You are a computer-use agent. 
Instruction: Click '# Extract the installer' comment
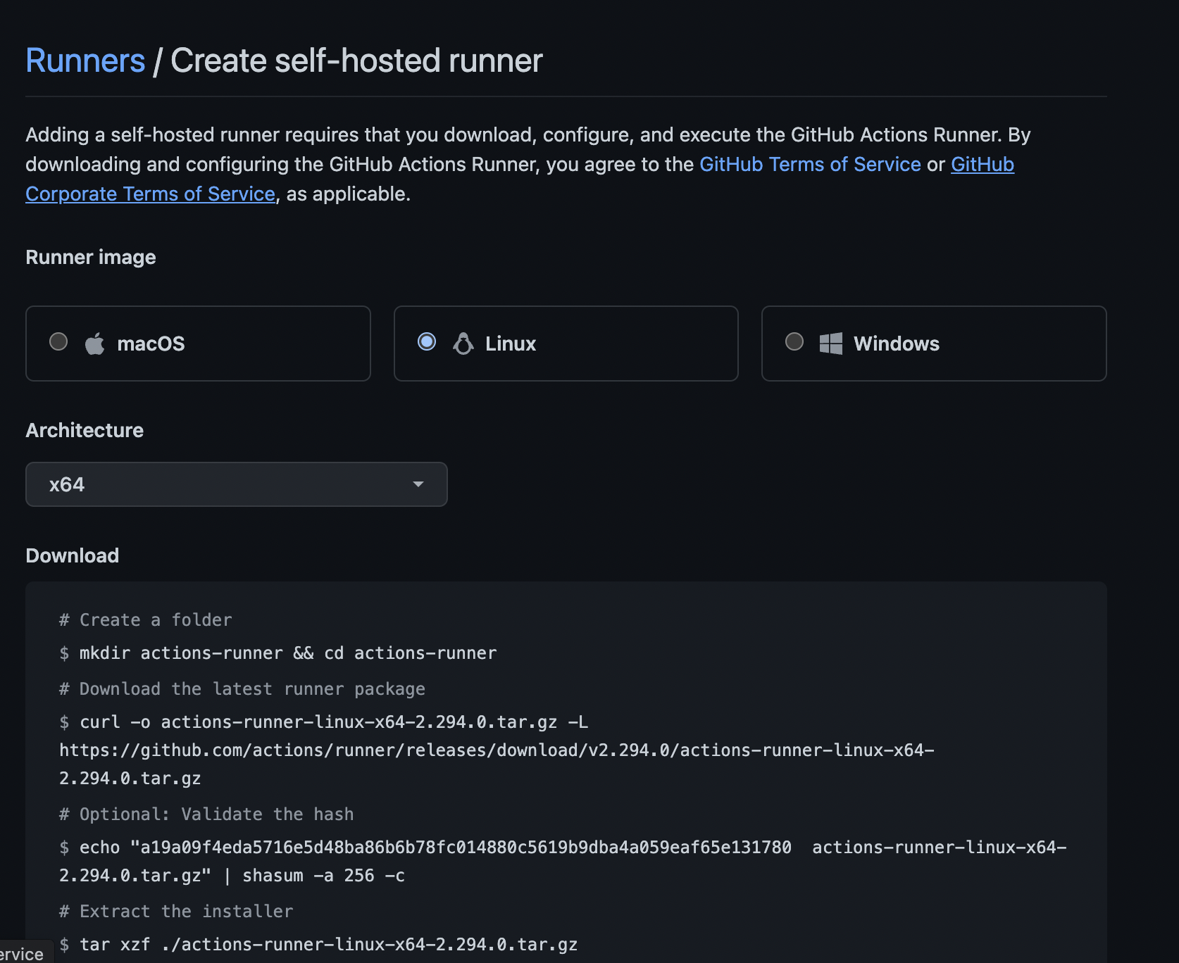click(176, 912)
